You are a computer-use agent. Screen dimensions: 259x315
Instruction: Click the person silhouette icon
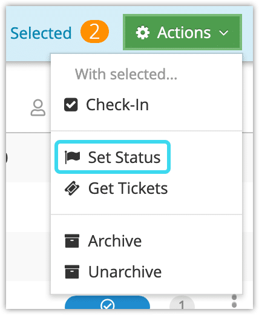point(38,107)
